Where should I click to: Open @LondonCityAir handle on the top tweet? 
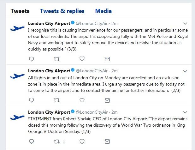[92, 24]
